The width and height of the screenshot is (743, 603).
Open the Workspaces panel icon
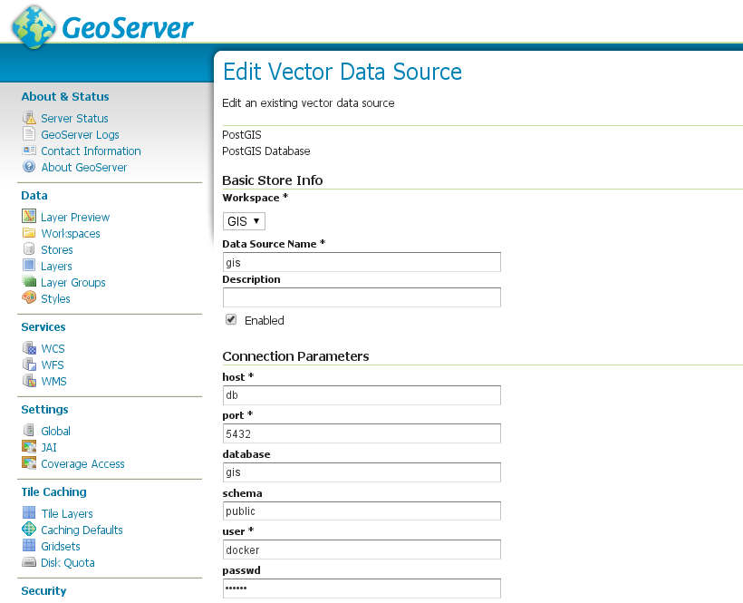coord(27,233)
